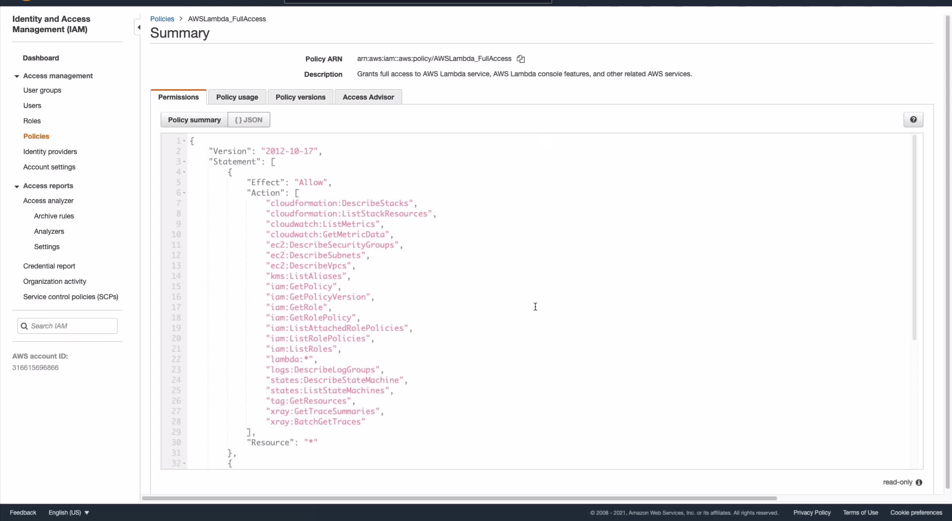The height and width of the screenshot is (521, 952).
Task: Open Access analyzer Settings
Action: pyautogui.click(x=47, y=247)
